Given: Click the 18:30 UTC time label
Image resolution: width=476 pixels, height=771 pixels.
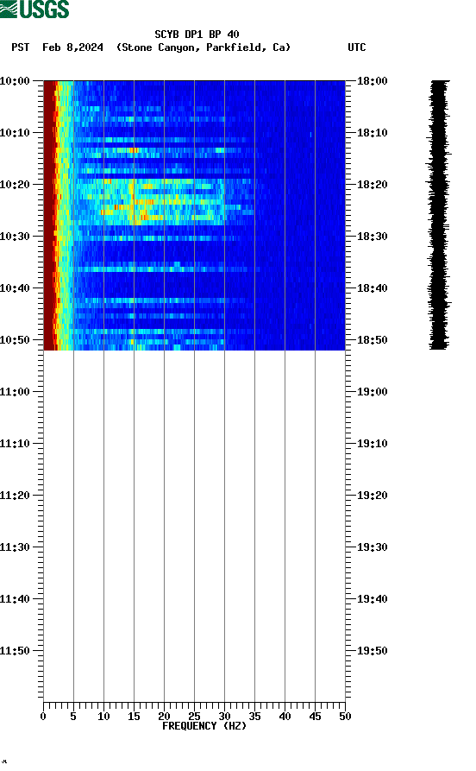Looking at the screenshot, I should coord(373,236).
